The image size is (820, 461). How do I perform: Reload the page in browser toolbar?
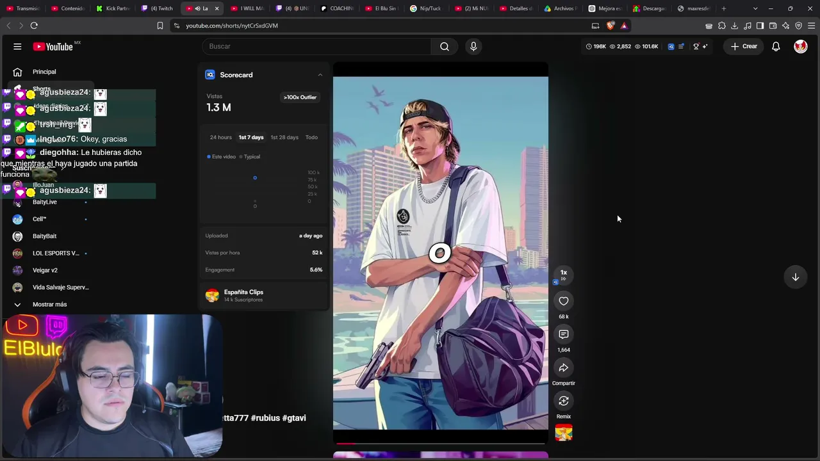pos(34,26)
